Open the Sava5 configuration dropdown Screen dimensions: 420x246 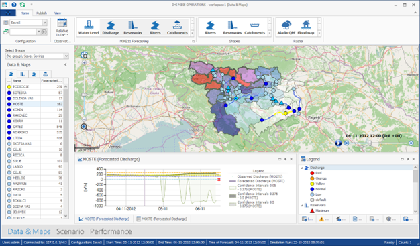click(x=45, y=23)
